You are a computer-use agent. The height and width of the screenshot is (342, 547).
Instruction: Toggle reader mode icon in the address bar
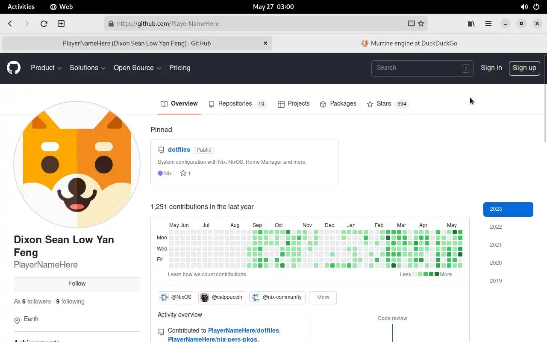(411, 24)
